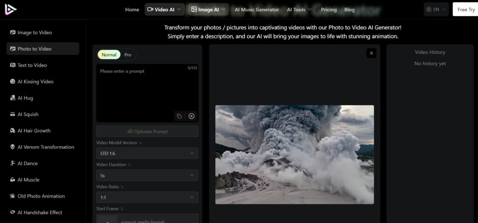Open the AI Hair Growth tool
The width and height of the screenshot is (478, 223).
[x=42, y=130]
